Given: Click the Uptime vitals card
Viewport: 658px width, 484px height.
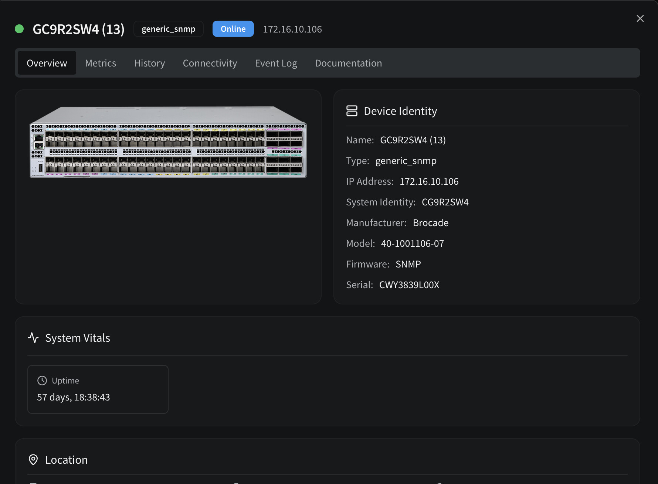Looking at the screenshot, I should pyautogui.click(x=98, y=389).
